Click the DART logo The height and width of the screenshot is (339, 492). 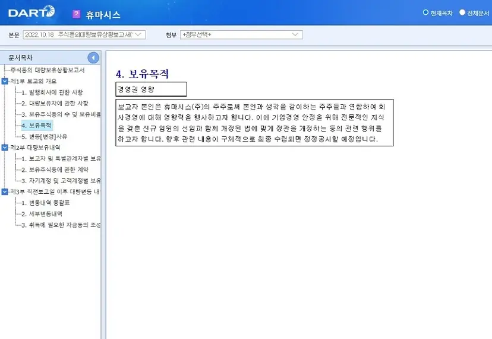31,12
